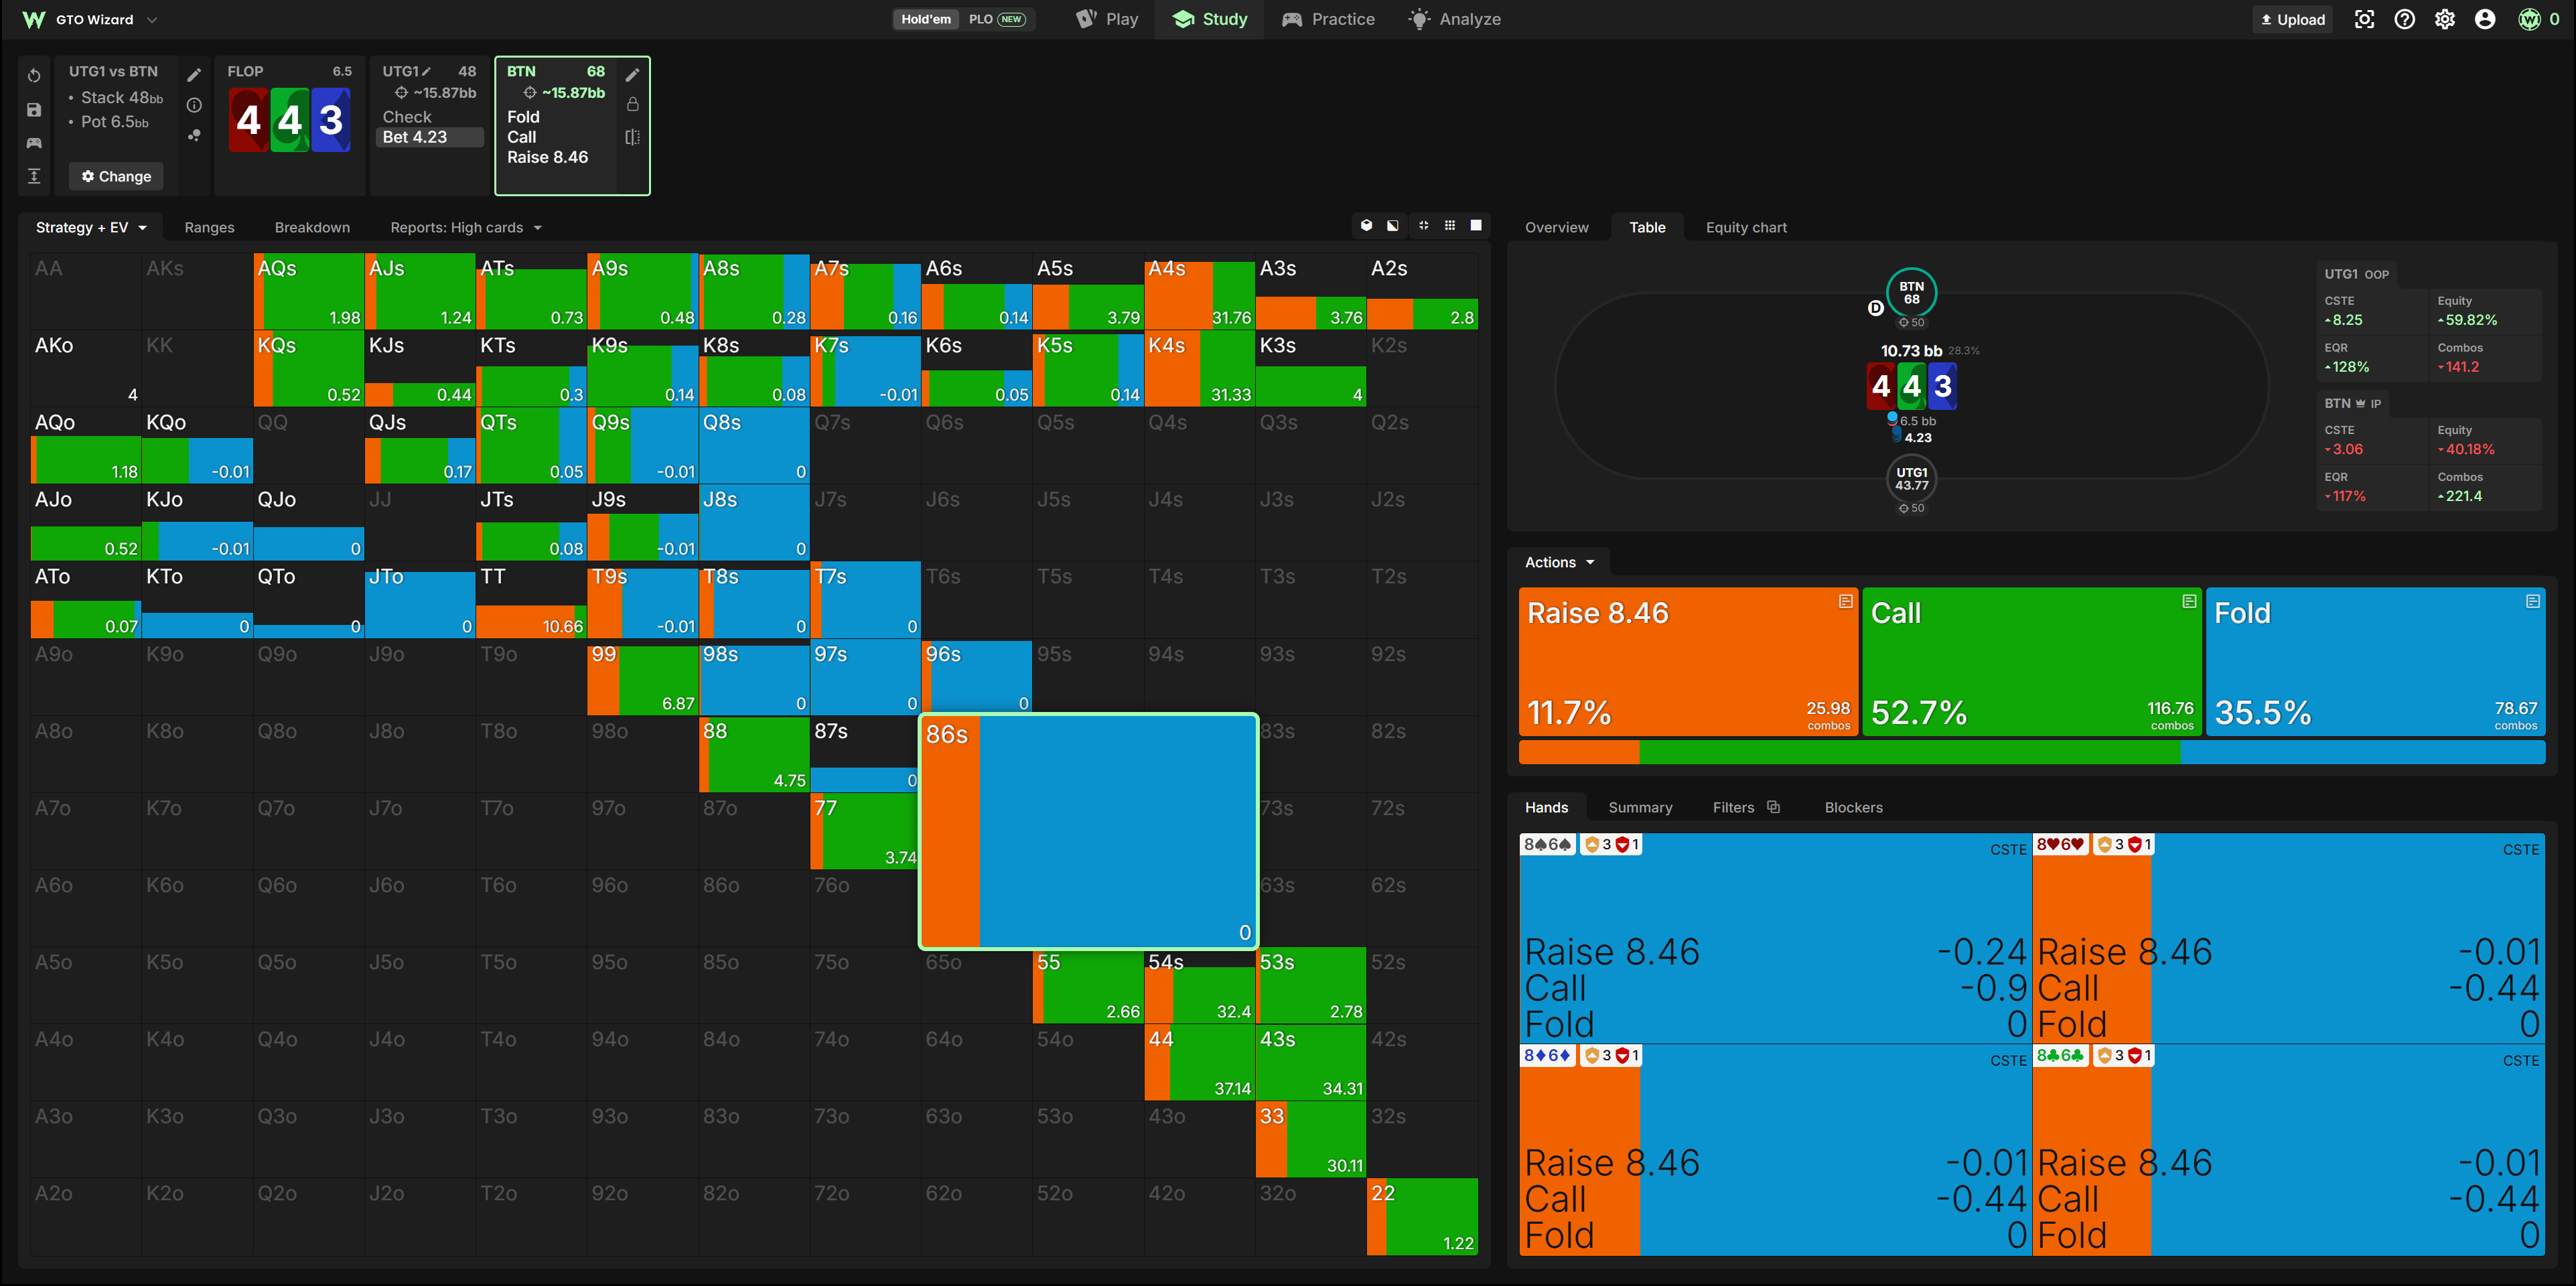
Task: Click the reset spot arrow icon
Action: [34, 76]
